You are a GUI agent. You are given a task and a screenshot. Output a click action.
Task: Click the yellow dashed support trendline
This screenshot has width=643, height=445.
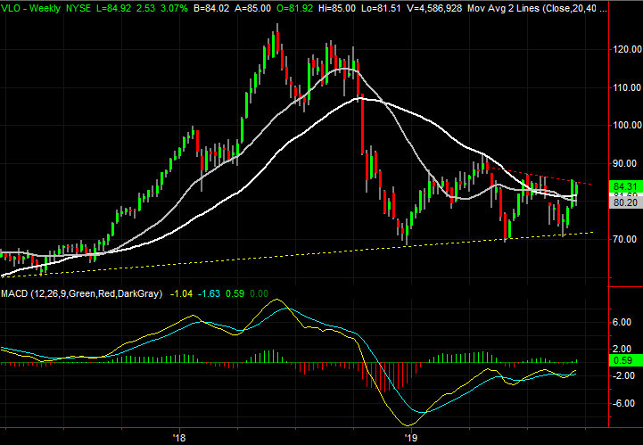pyautogui.click(x=296, y=255)
